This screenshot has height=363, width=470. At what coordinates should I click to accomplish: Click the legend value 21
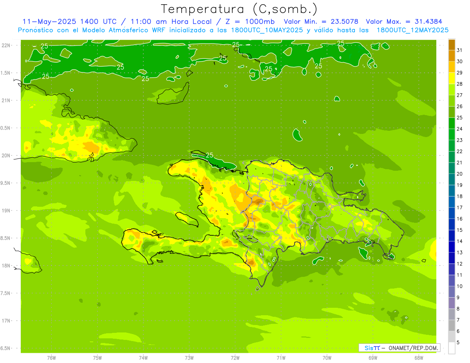[x=459, y=163]
